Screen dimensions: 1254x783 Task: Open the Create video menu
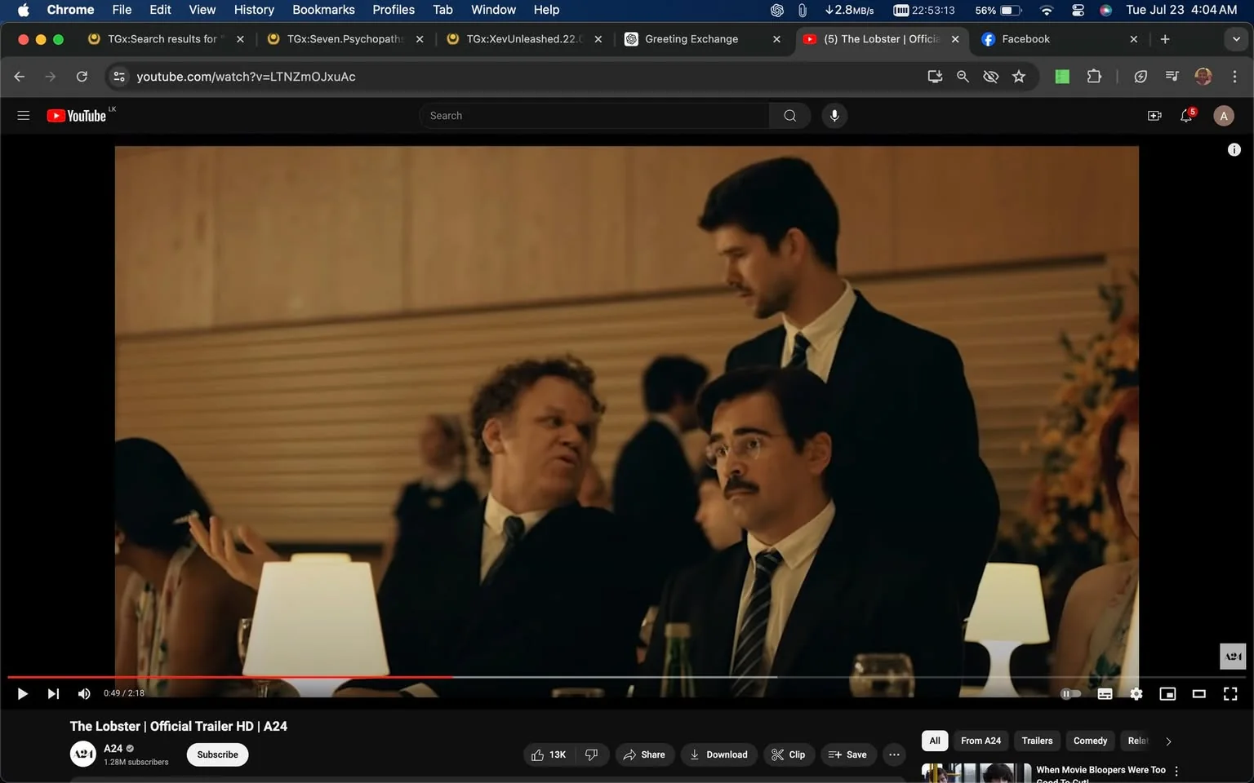pyautogui.click(x=1154, y=116)
